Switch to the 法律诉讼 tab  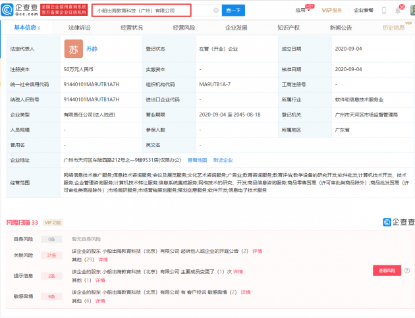coord(80,28)
